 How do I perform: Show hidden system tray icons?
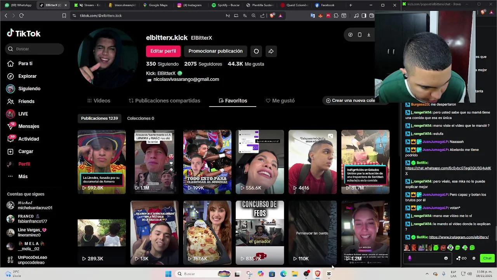427,274
